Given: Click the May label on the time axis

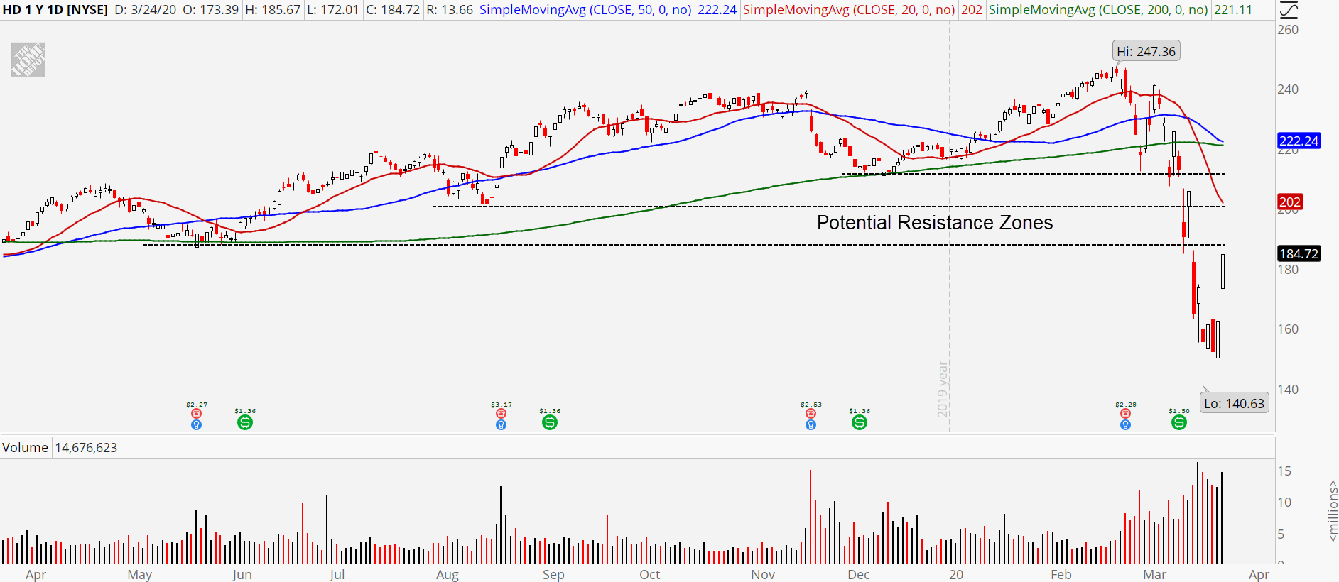Looking at the screenshot, I should (140, 575).
